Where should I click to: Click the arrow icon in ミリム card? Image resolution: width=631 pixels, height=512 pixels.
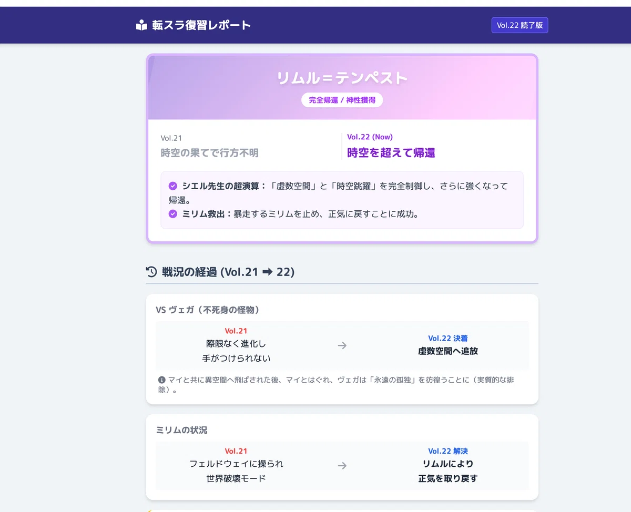click(x=342, y=466)
